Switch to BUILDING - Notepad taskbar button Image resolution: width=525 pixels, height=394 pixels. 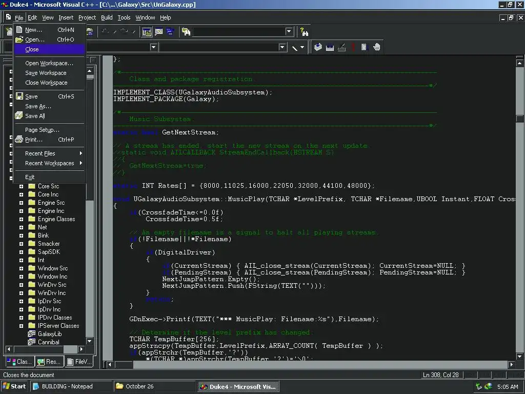(x=71, y=386)
